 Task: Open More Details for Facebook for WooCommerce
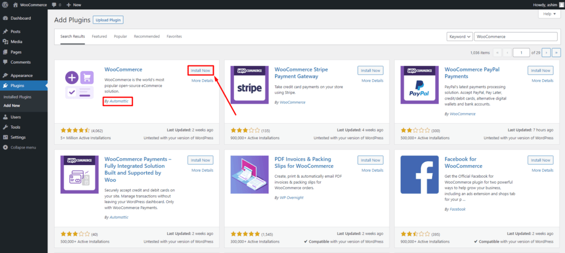(542, 170)
